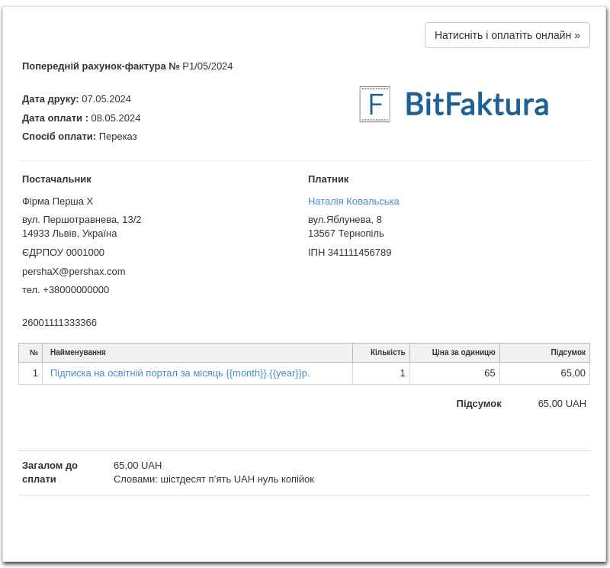Click the print date 07.05.2024
Screen dimensions: 610x568
coord(106,99)
